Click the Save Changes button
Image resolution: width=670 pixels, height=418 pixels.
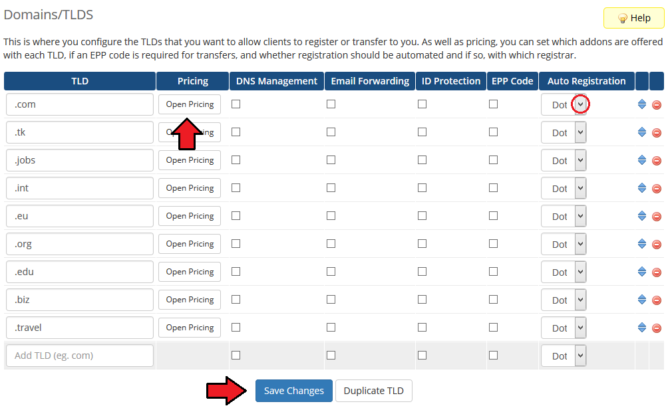293,391
